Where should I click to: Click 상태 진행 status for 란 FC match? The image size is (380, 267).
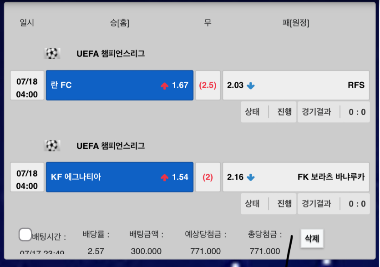point(269,112)
